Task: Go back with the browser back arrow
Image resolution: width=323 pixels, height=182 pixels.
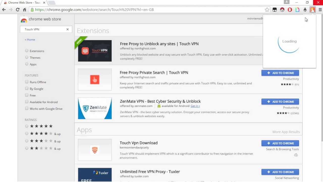Action: (x=4, y=10)
